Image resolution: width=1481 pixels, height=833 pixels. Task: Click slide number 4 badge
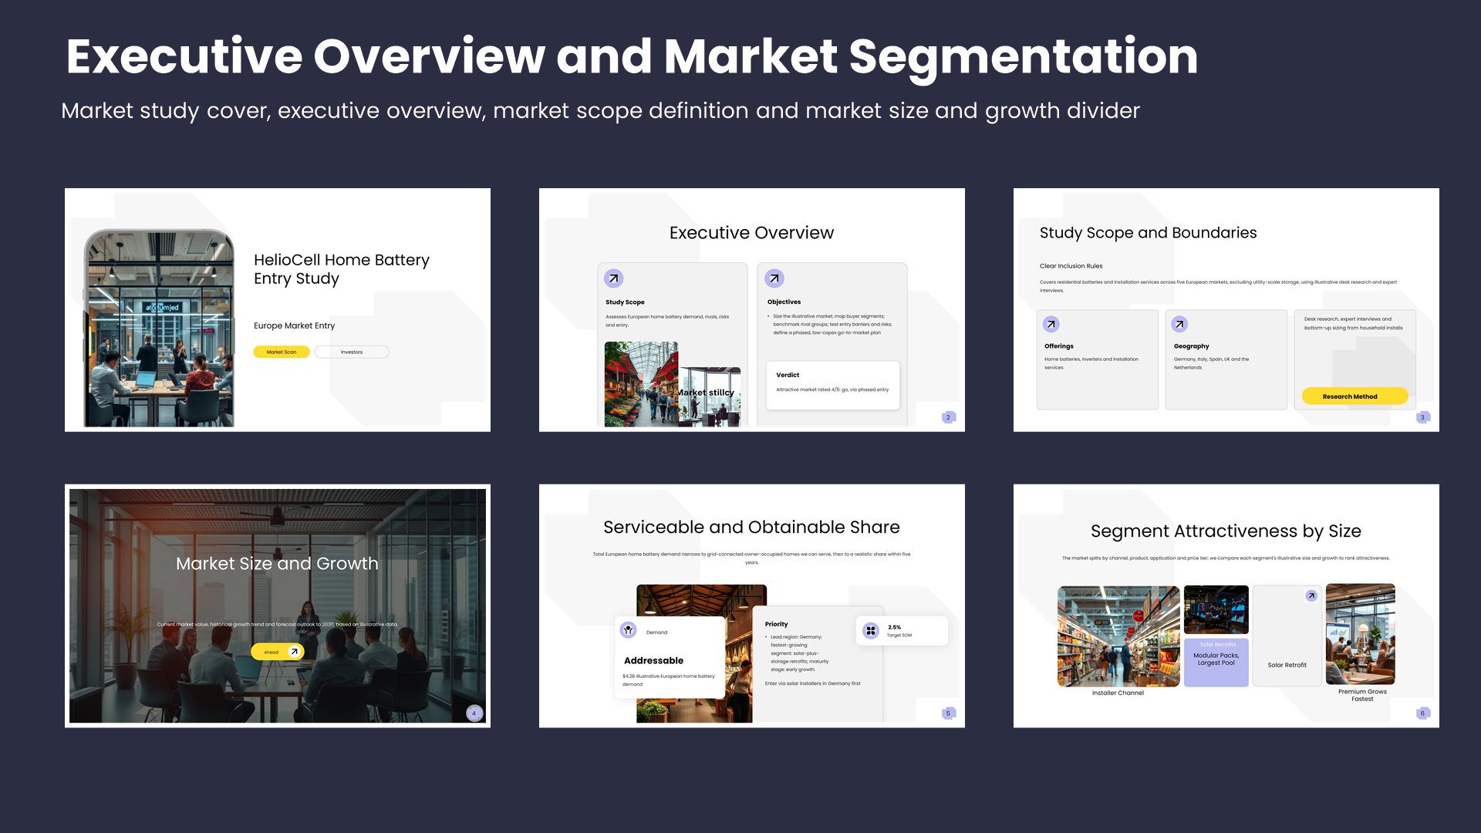(x=474, y=713)
